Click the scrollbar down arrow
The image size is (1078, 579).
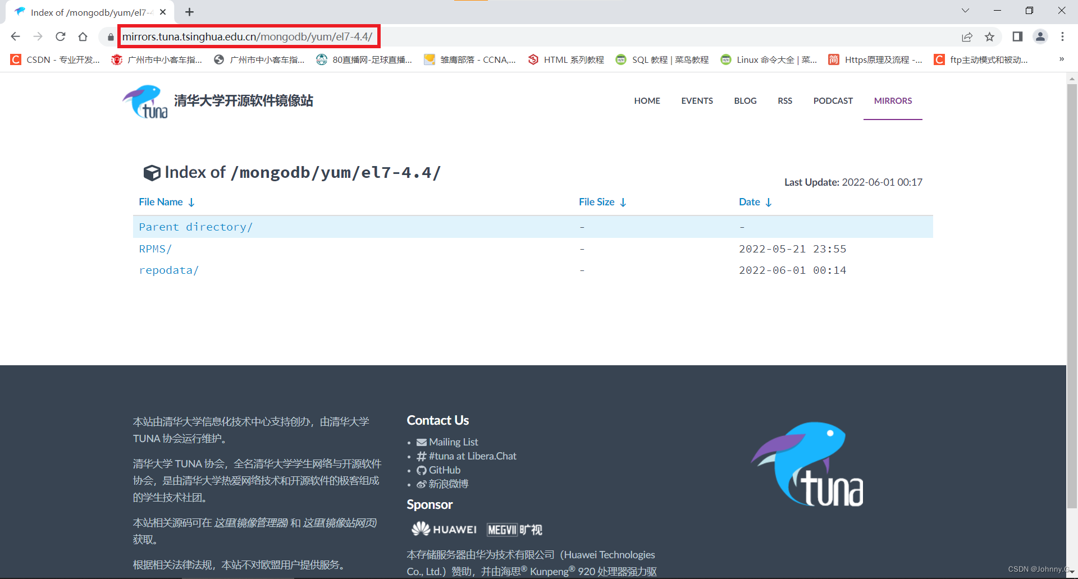pos(1072,572)
